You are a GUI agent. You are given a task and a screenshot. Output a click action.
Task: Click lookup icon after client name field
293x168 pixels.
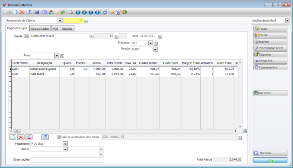[x=91, y=37]
